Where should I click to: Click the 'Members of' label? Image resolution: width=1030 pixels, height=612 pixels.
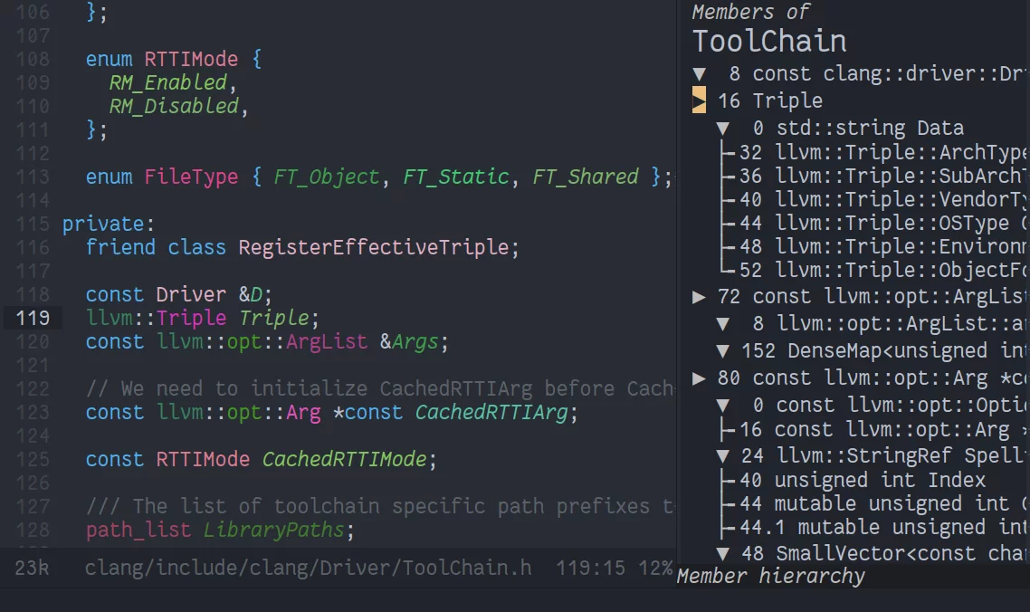(751, 12)
